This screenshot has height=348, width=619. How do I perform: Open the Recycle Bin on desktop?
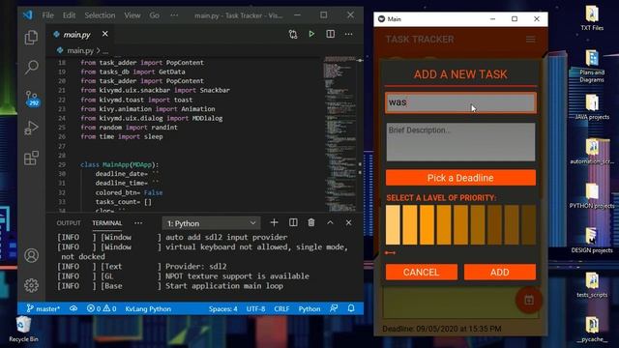pyautogui.click(x=23, y=329)
